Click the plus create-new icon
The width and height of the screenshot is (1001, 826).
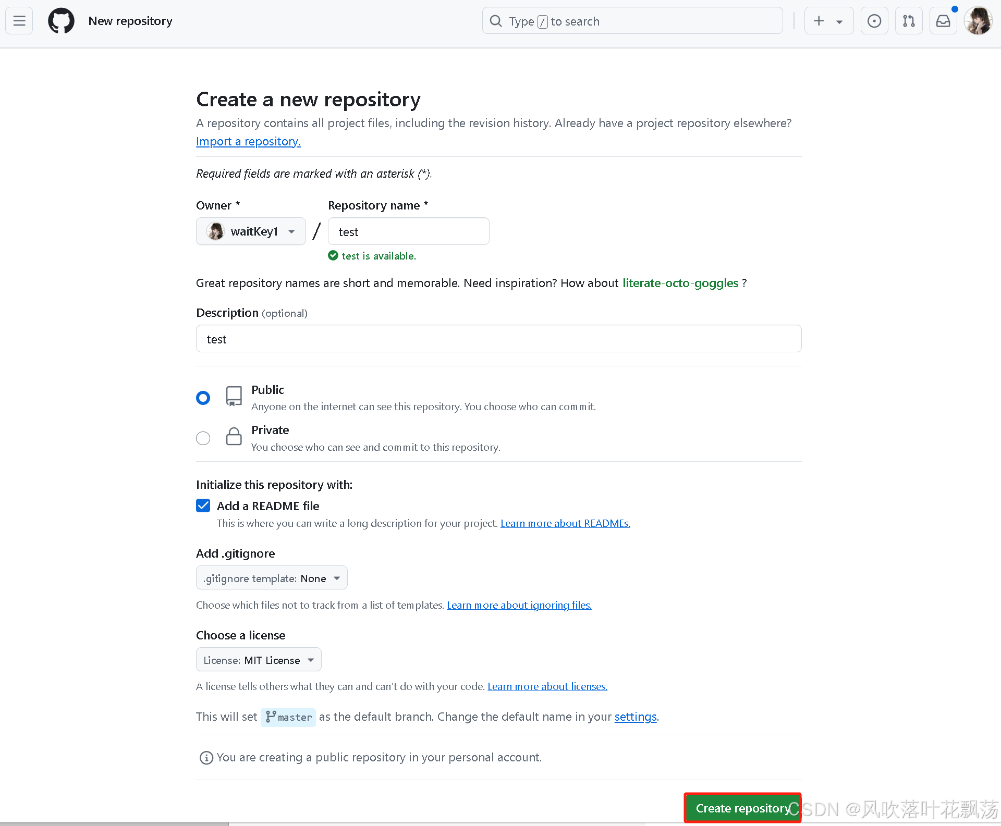[819, 21]
